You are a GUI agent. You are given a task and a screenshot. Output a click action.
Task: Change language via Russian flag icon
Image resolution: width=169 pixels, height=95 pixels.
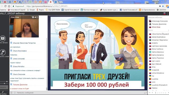[x=165, y=13]
